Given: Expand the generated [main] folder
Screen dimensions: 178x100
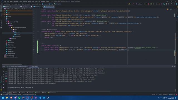Looking at the screenshot, I should (x=6, y=22).
